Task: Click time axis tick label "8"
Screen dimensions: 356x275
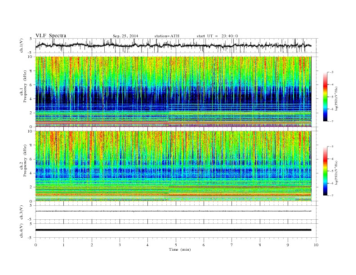Action: click(x=260, y=245)
